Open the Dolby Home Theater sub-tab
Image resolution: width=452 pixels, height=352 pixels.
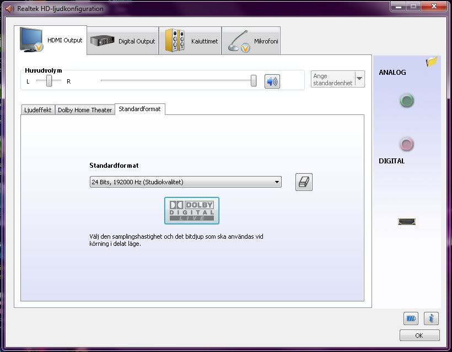coord(85,110)
